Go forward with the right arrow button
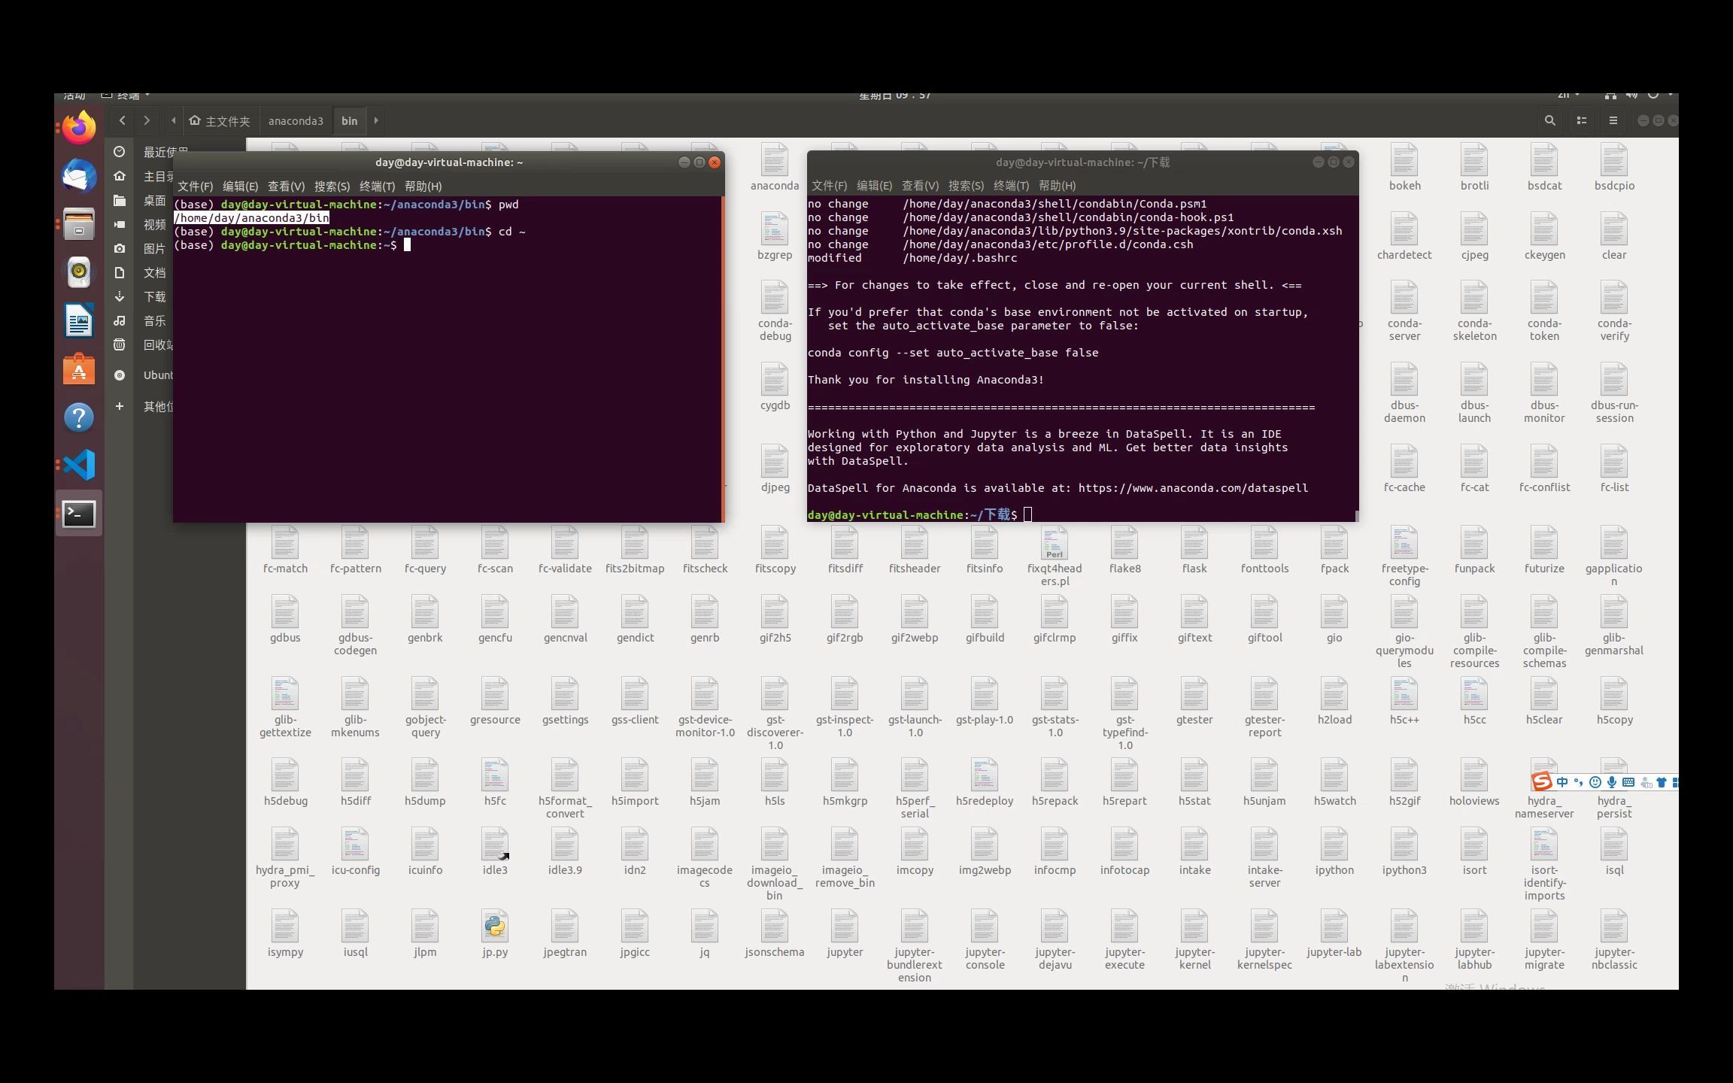The width and height of the screenshot is (1733, 1083). [147, 120]
